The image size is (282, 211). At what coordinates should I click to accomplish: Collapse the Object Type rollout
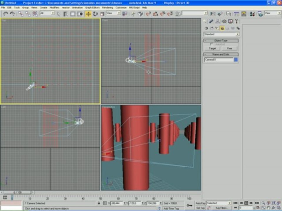coord(221,41)
